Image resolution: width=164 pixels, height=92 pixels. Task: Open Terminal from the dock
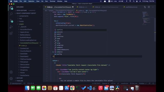(78, 88)
